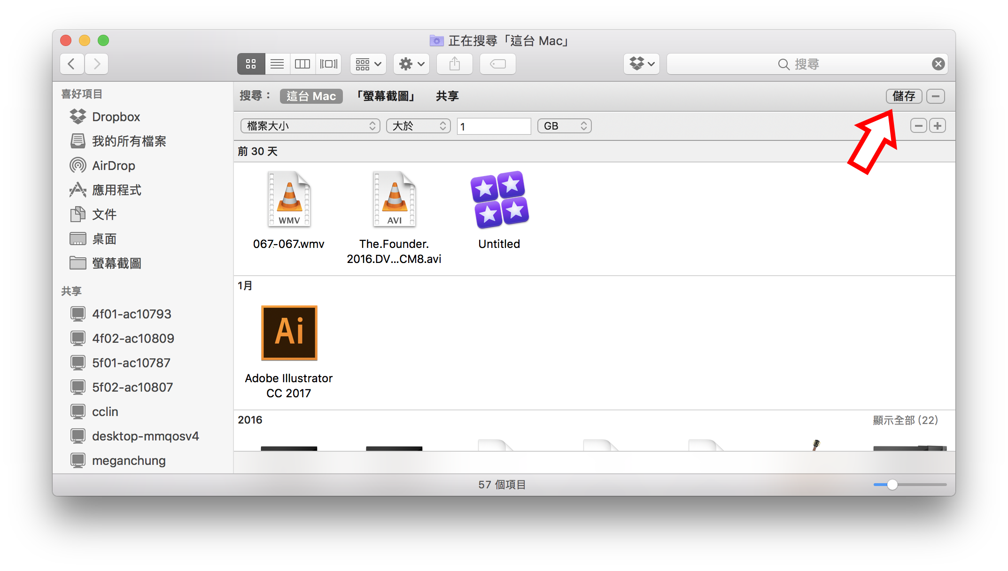Select the Untitled iMovie library icon
Screen dimensions: 1008x571
pos(499,199)
